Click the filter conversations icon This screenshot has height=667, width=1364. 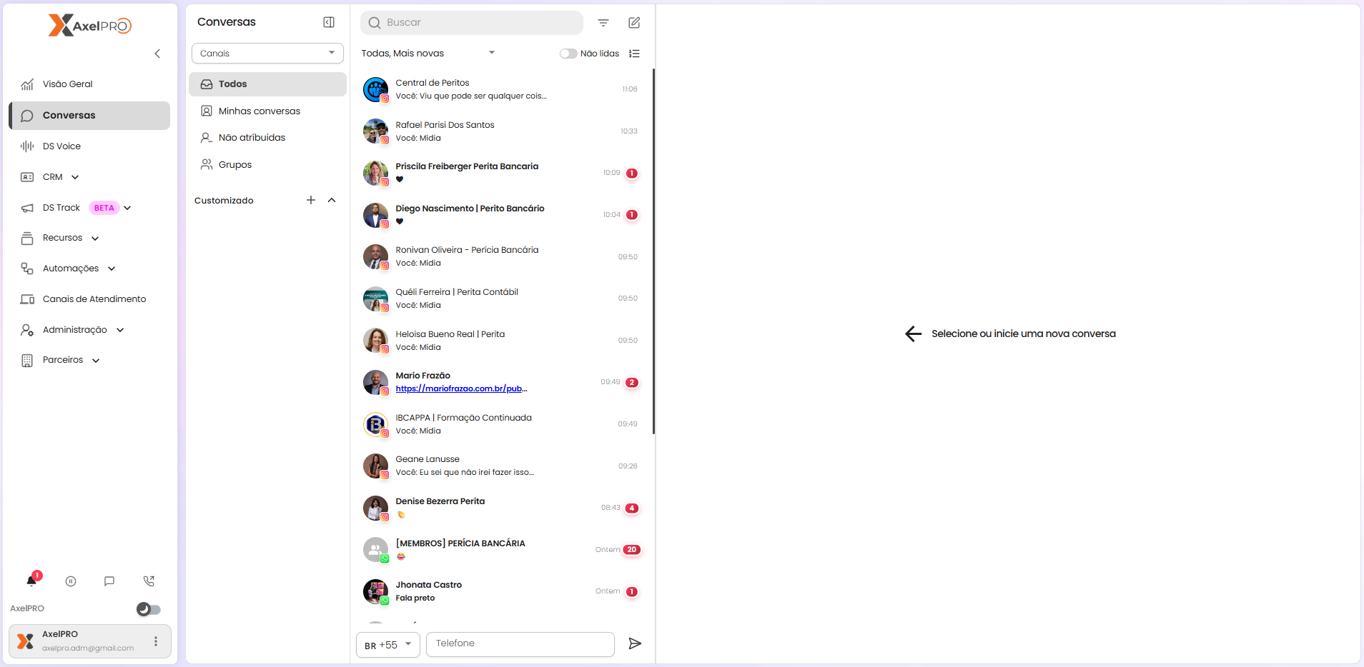click(603, 23)
